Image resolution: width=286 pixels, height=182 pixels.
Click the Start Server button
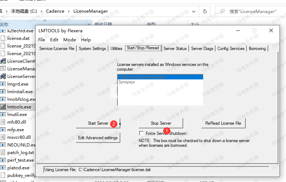coord(98,123)
